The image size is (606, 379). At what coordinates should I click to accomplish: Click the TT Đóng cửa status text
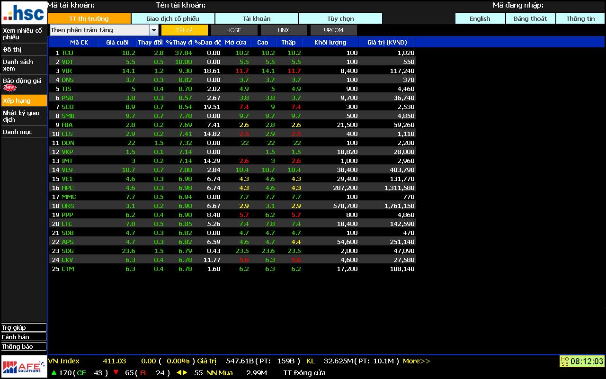pos(304,373)
